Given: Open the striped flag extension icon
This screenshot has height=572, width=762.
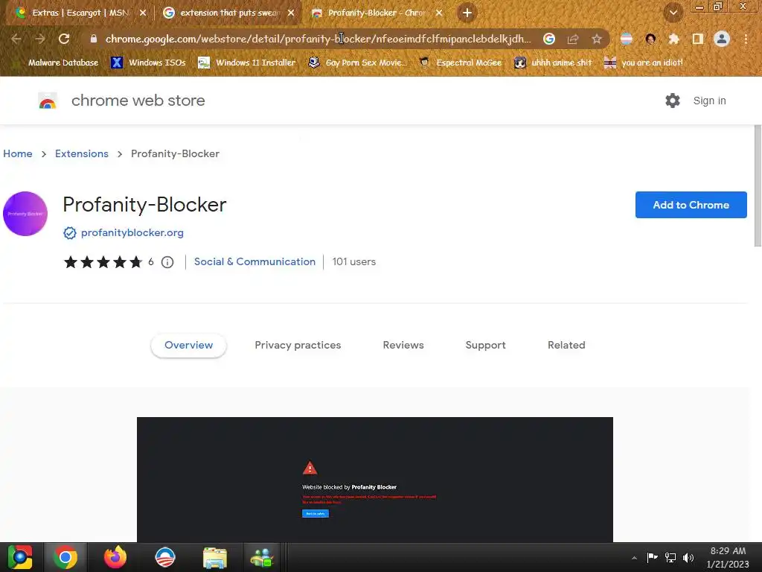Looking at the screenshot, I should [x=627, y=39].
